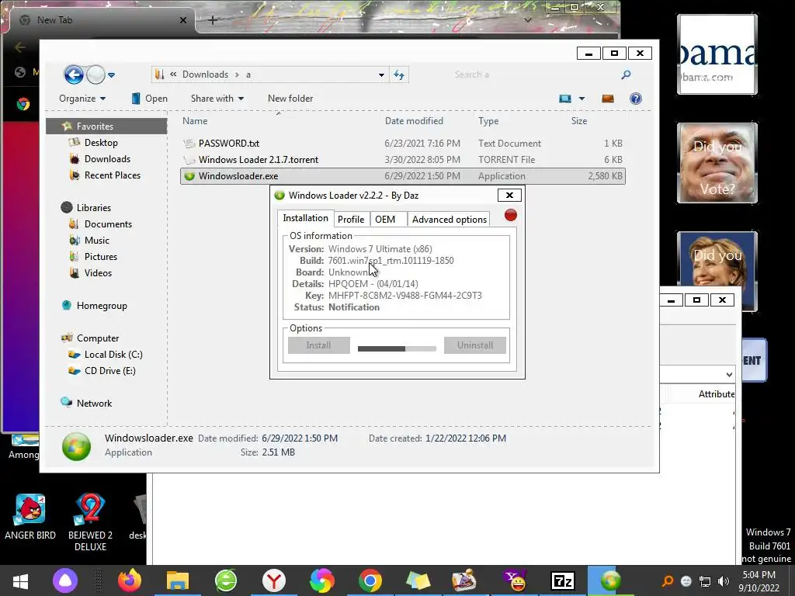Close the Windows Loader dialog
The width and height of the screenshot is (795, 596).
pyautogui.click(x=509, y=195)
